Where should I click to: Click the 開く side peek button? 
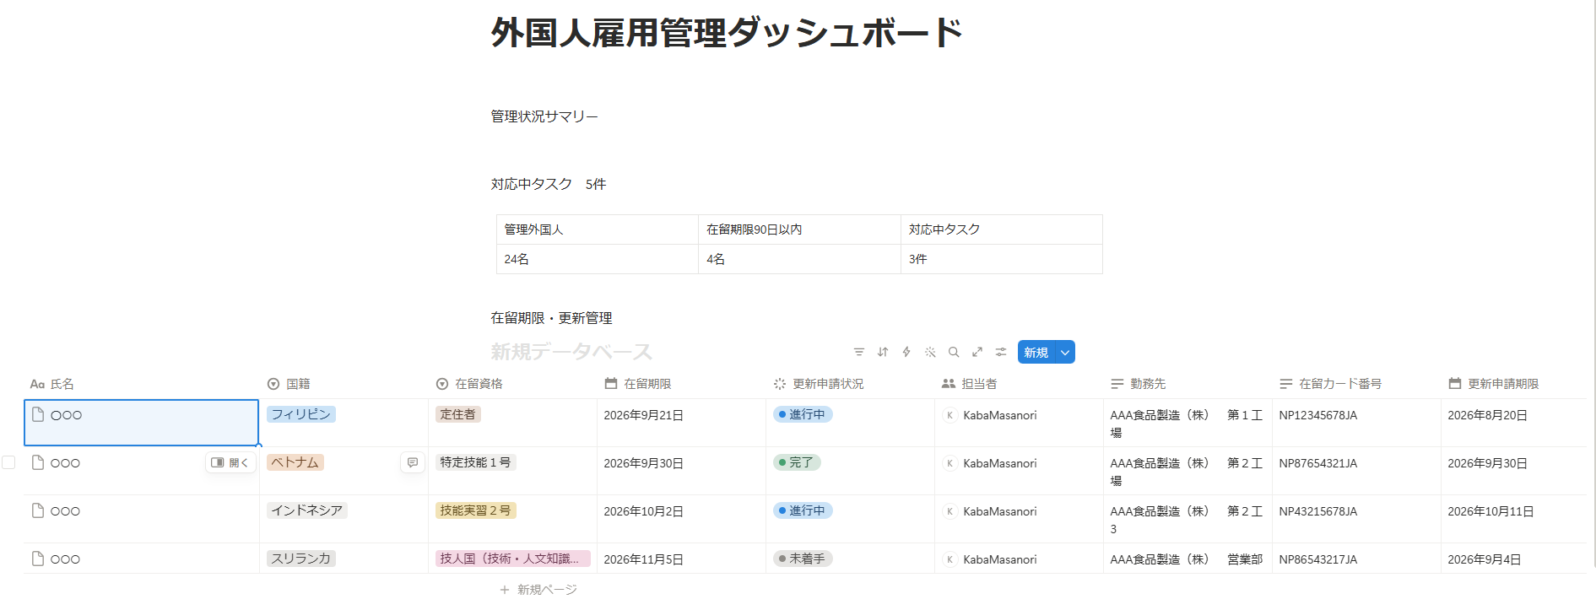coord(230,462)
